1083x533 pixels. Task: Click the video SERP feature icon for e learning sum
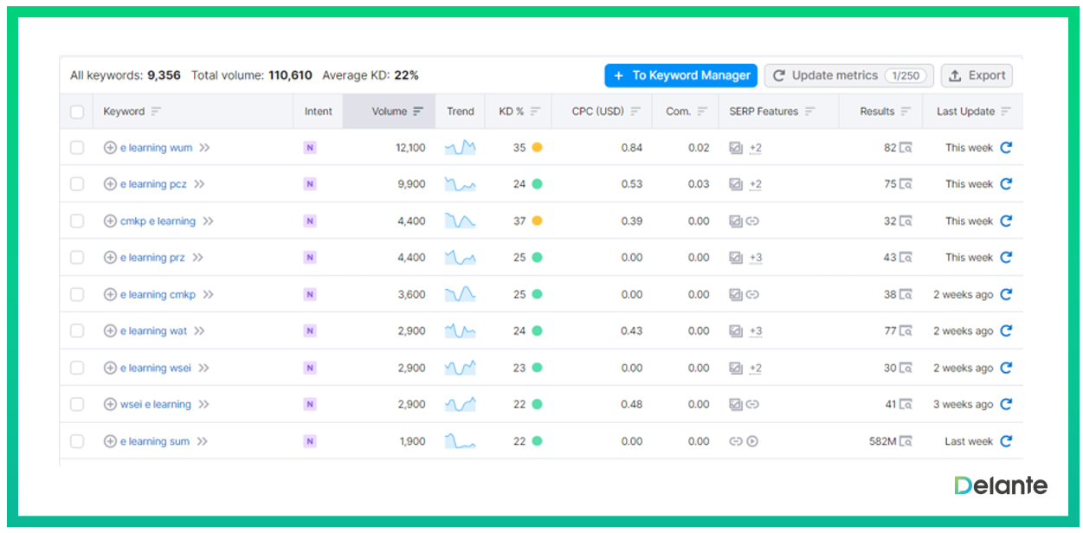tap(752, 441)
